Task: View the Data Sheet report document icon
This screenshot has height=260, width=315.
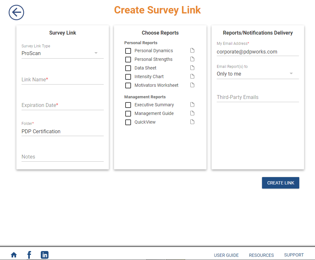Action: [x=192, y=68]
